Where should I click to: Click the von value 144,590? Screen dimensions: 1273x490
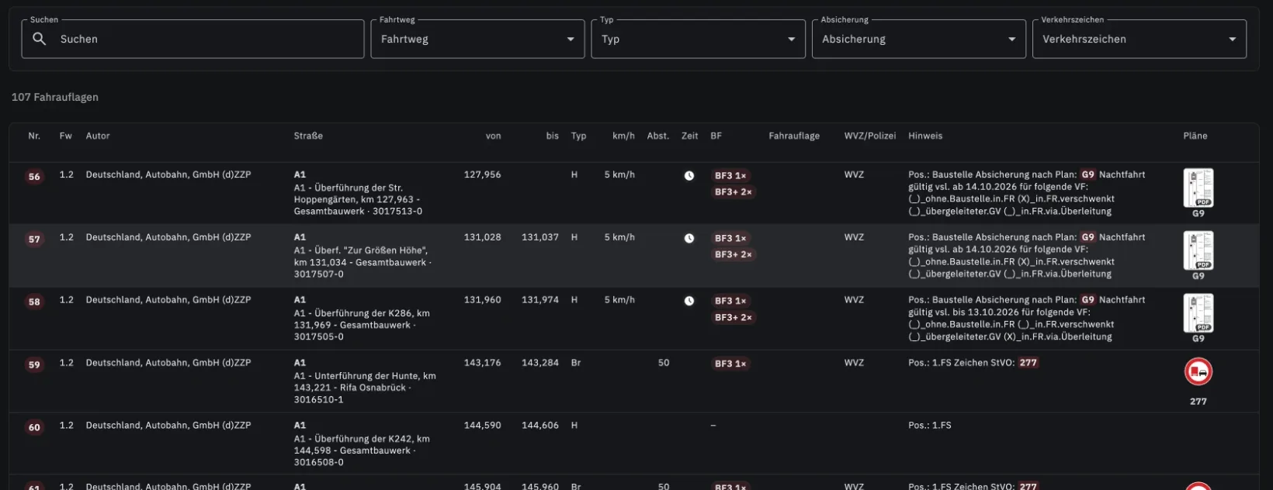482,426
